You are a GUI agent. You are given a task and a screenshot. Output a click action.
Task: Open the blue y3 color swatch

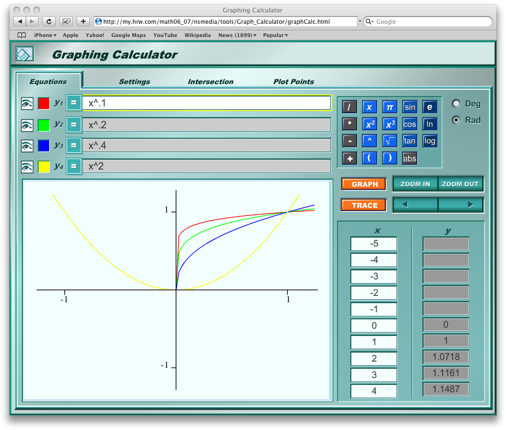point(44,146)
